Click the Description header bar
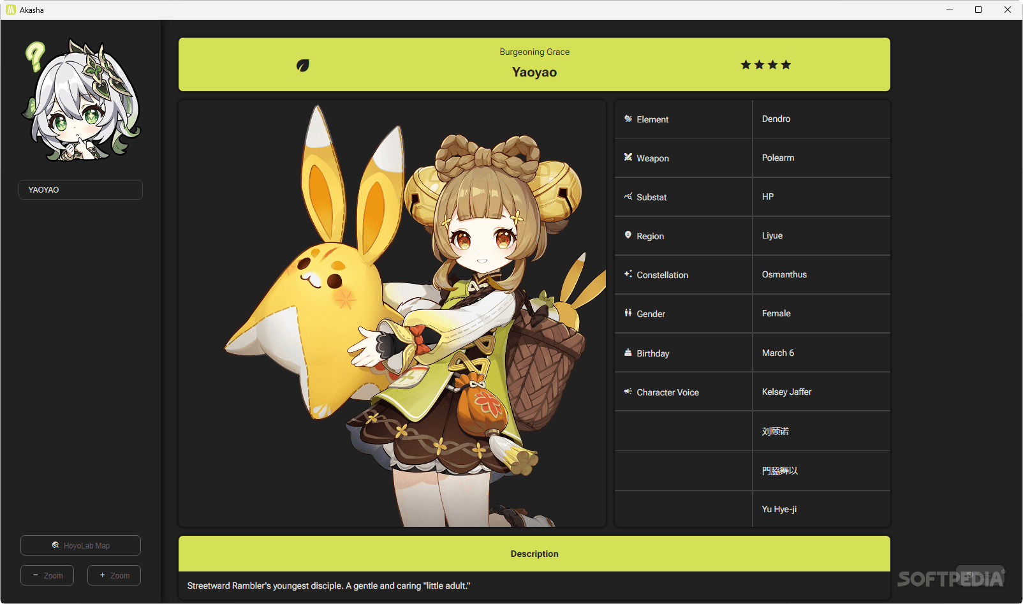Screen dimensions: 1023x604 534,554
